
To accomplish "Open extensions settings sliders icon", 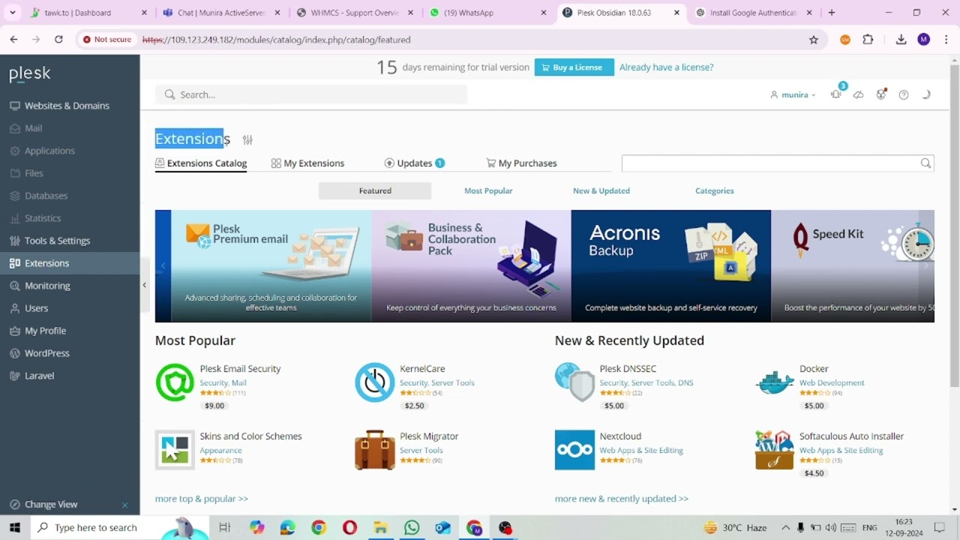I will 247,140.
